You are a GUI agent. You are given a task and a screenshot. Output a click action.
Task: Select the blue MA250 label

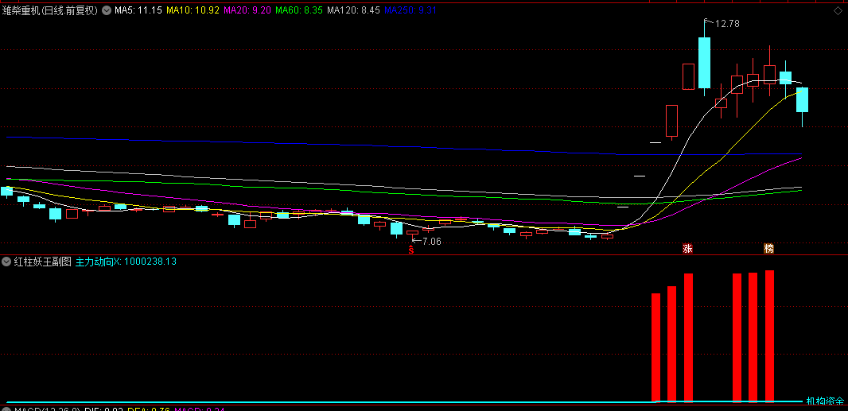(410, 10)
